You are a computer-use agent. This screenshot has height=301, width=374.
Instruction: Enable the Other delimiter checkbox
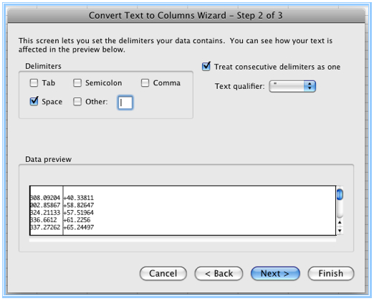tap(77, 102)
